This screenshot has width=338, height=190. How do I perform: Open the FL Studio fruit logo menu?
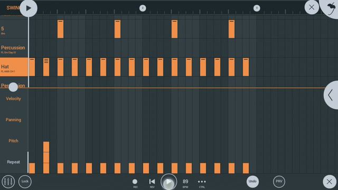tap(330, 8)
